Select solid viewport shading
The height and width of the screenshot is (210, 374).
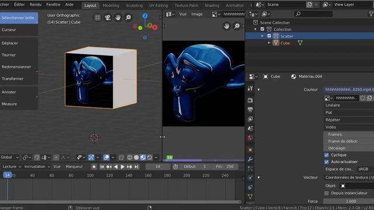136,157
